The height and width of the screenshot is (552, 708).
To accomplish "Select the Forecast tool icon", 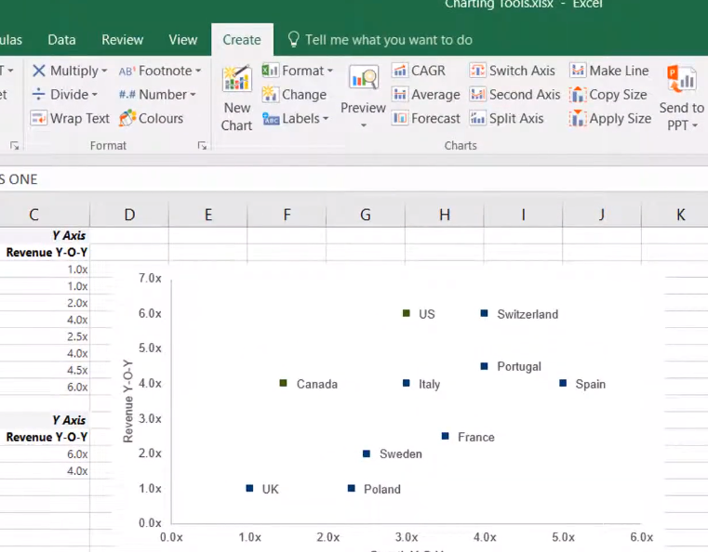I will (x=401, y=119).
